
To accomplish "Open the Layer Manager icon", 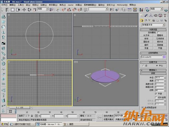I will pos(124,10).
